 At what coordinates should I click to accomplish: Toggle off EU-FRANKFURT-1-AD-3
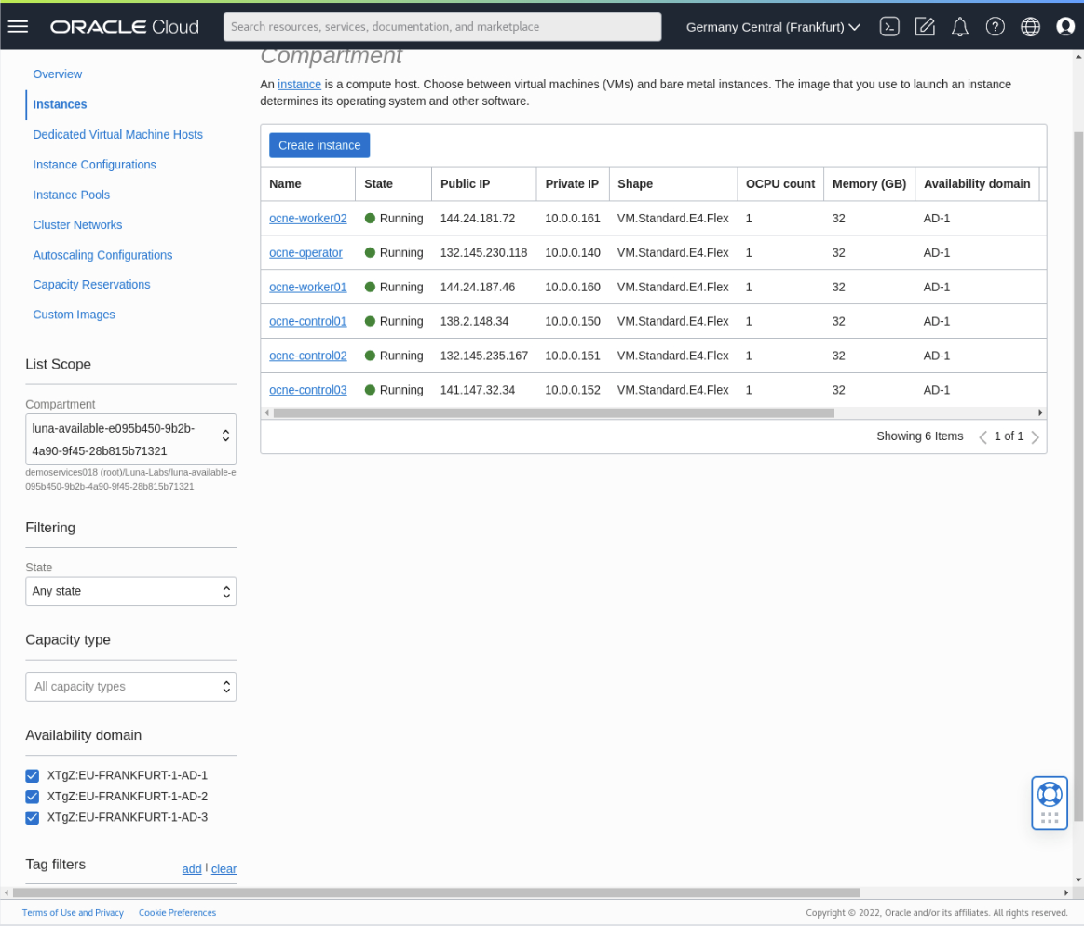tap(32, 817)
